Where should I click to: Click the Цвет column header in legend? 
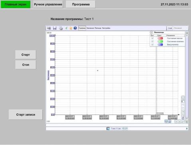(159, 36)
